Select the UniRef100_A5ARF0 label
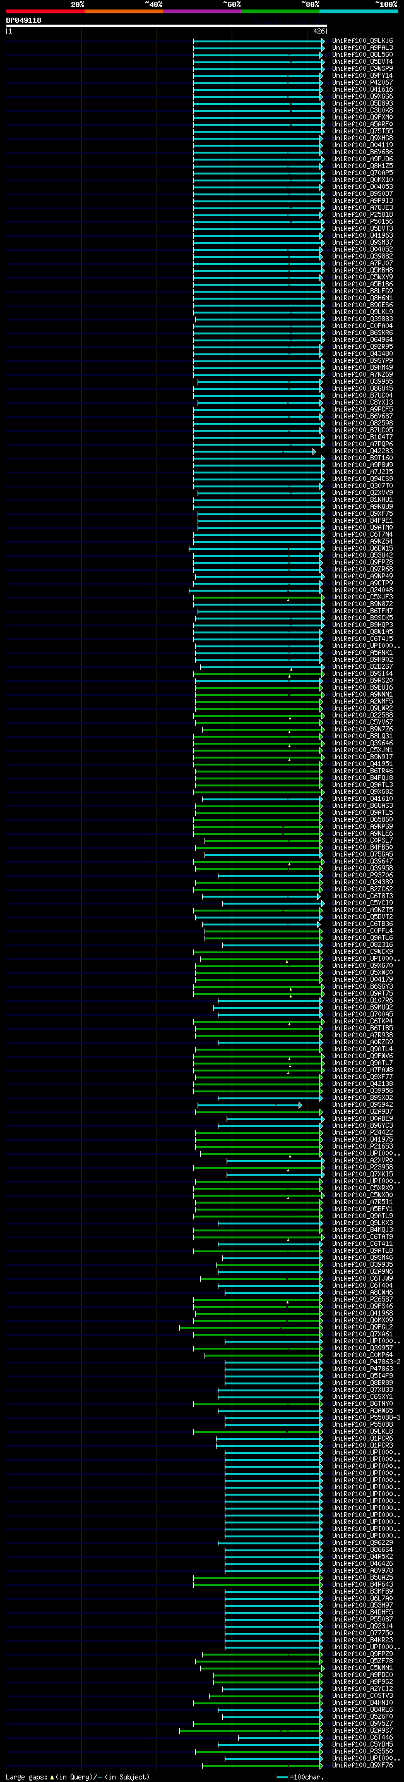Viewport: 404px width, 1782px height. [362, 124]
